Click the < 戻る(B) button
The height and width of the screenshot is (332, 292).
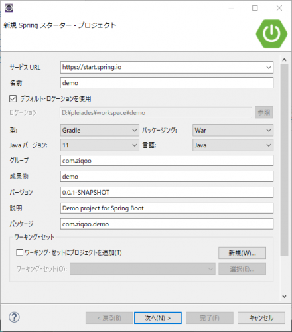click(110, 318)
